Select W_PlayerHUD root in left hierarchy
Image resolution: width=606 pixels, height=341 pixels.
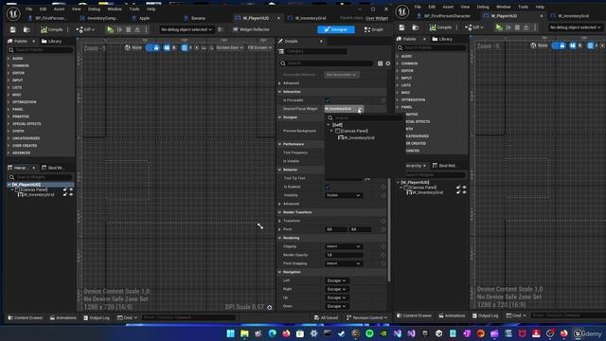pyautogui.click(x=27, y=185)
